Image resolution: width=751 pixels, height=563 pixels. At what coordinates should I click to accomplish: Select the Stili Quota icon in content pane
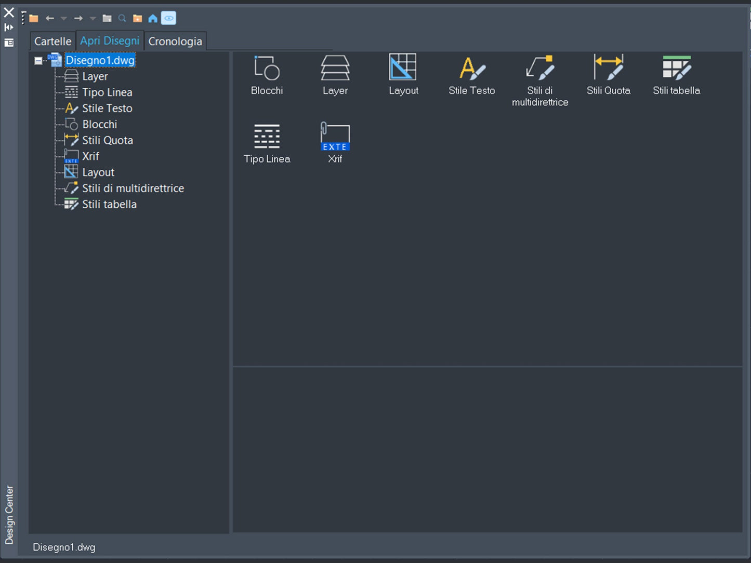(x=608, y=75)
